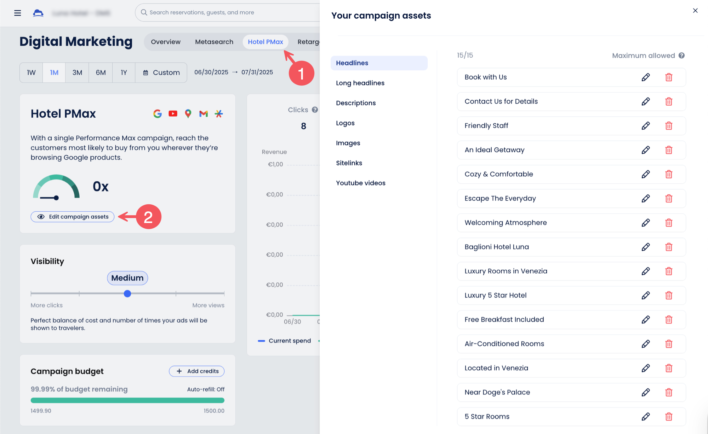Viewport: 708px width, 434px height.
Task: Close the campaign assets panel
Action: 695,11
